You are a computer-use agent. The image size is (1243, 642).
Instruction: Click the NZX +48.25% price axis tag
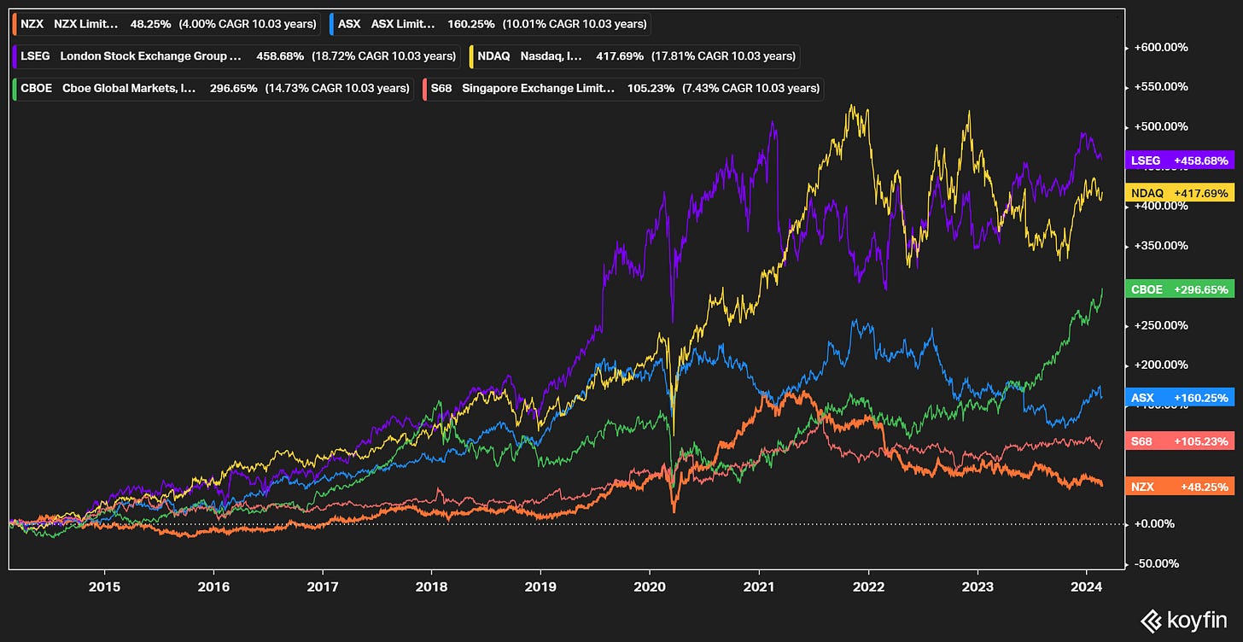1181,487
